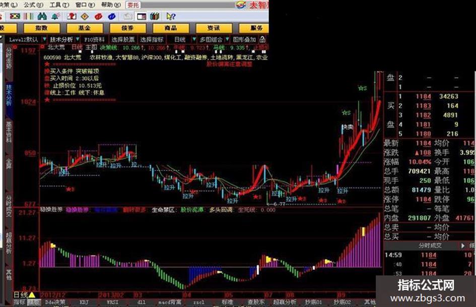This screenshot has height=307, width=476.
Task: Click the grayed-out folder toolbar icon
Action: [x=128, y=16]
